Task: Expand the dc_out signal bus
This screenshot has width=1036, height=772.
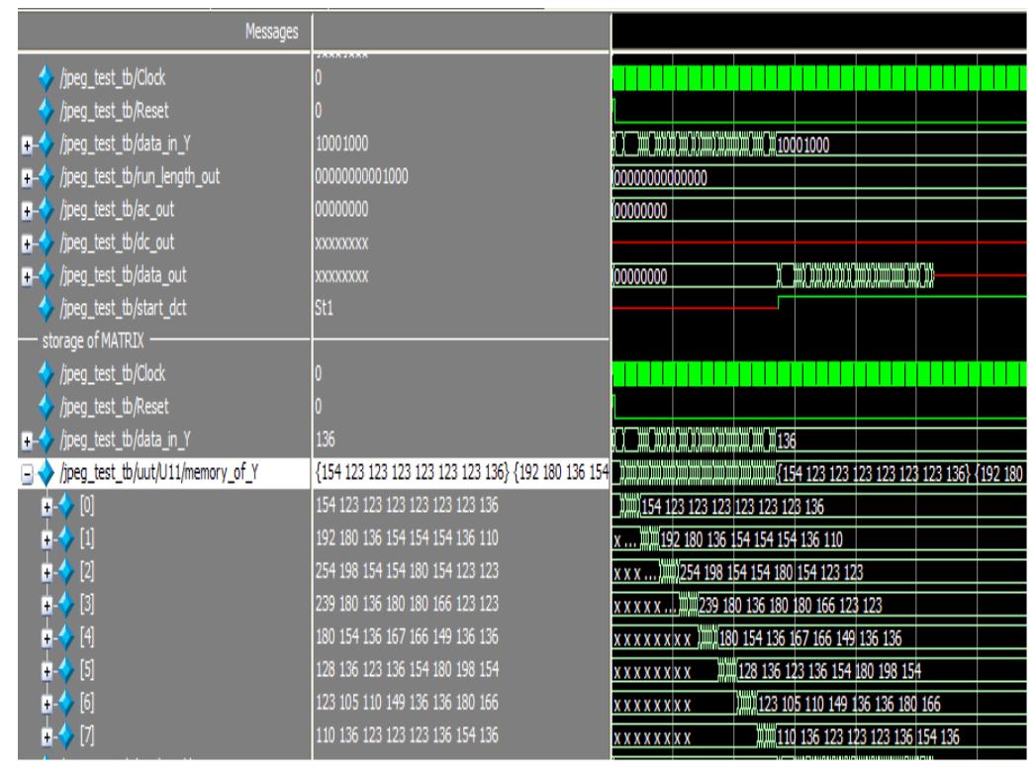Action: pyautogui.click(x=27, y=243)
